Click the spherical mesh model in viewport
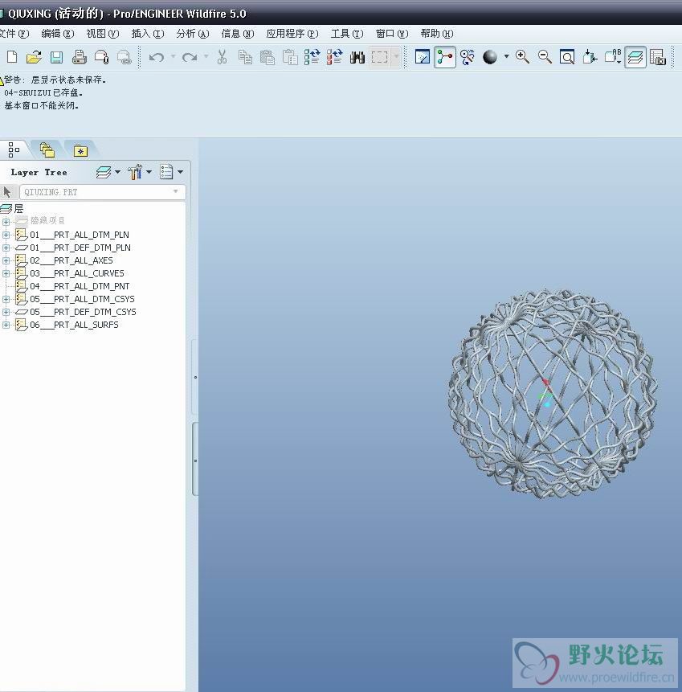The width and height of the screenshot is (682, 692). coord(553,394)
